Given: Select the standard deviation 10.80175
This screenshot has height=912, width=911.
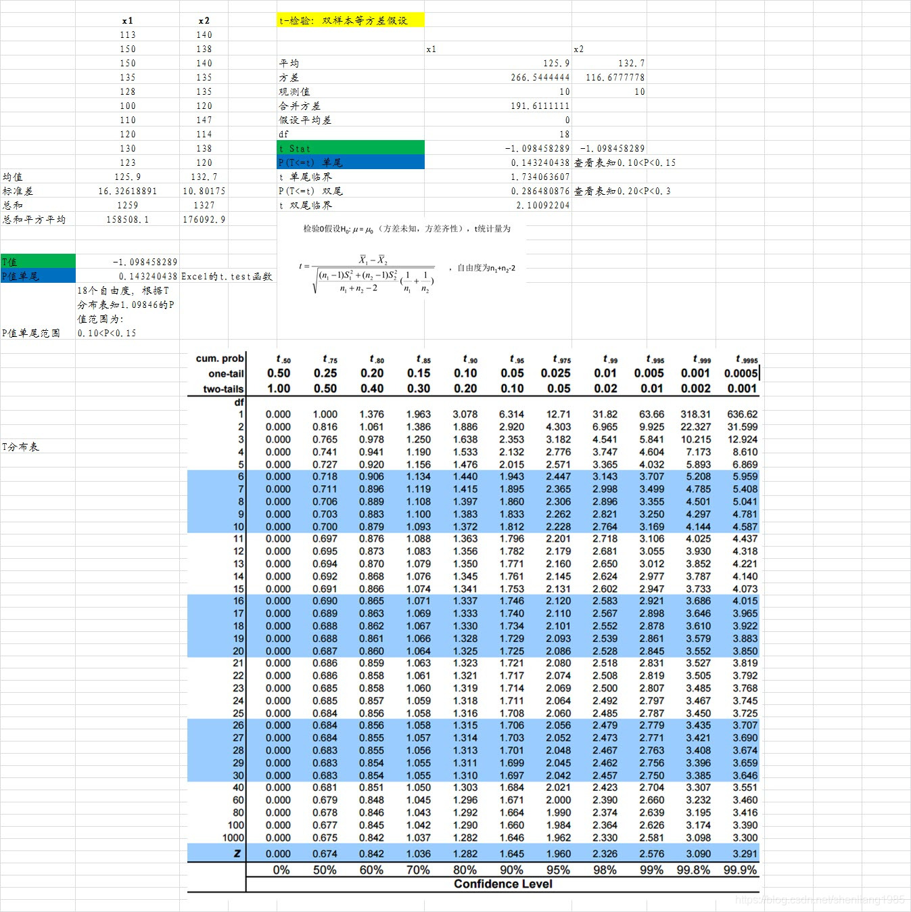Looking at the screenshot, I should pos(204,191).
